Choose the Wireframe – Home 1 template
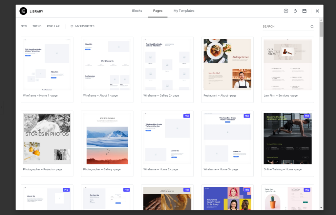This screenshot has width=336, height=215. tap(47, 64)
